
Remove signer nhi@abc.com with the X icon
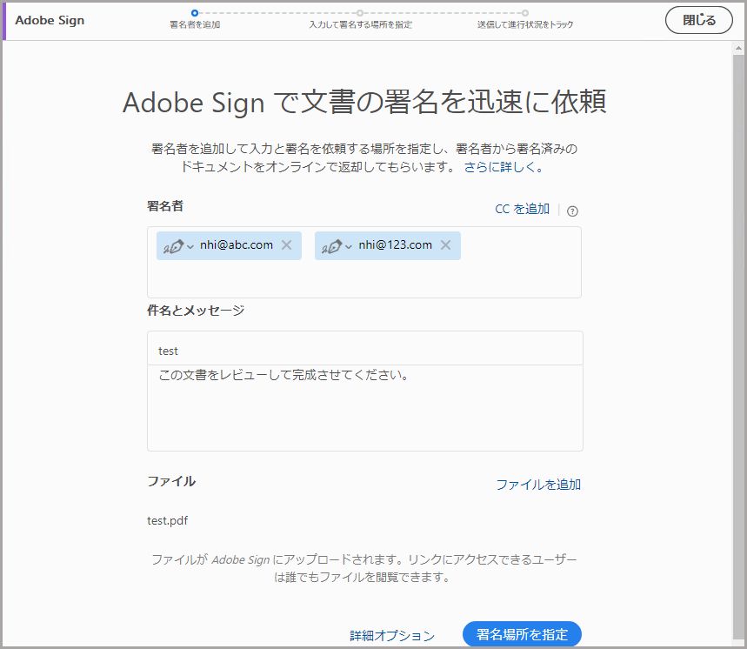[x=287, y=244]
